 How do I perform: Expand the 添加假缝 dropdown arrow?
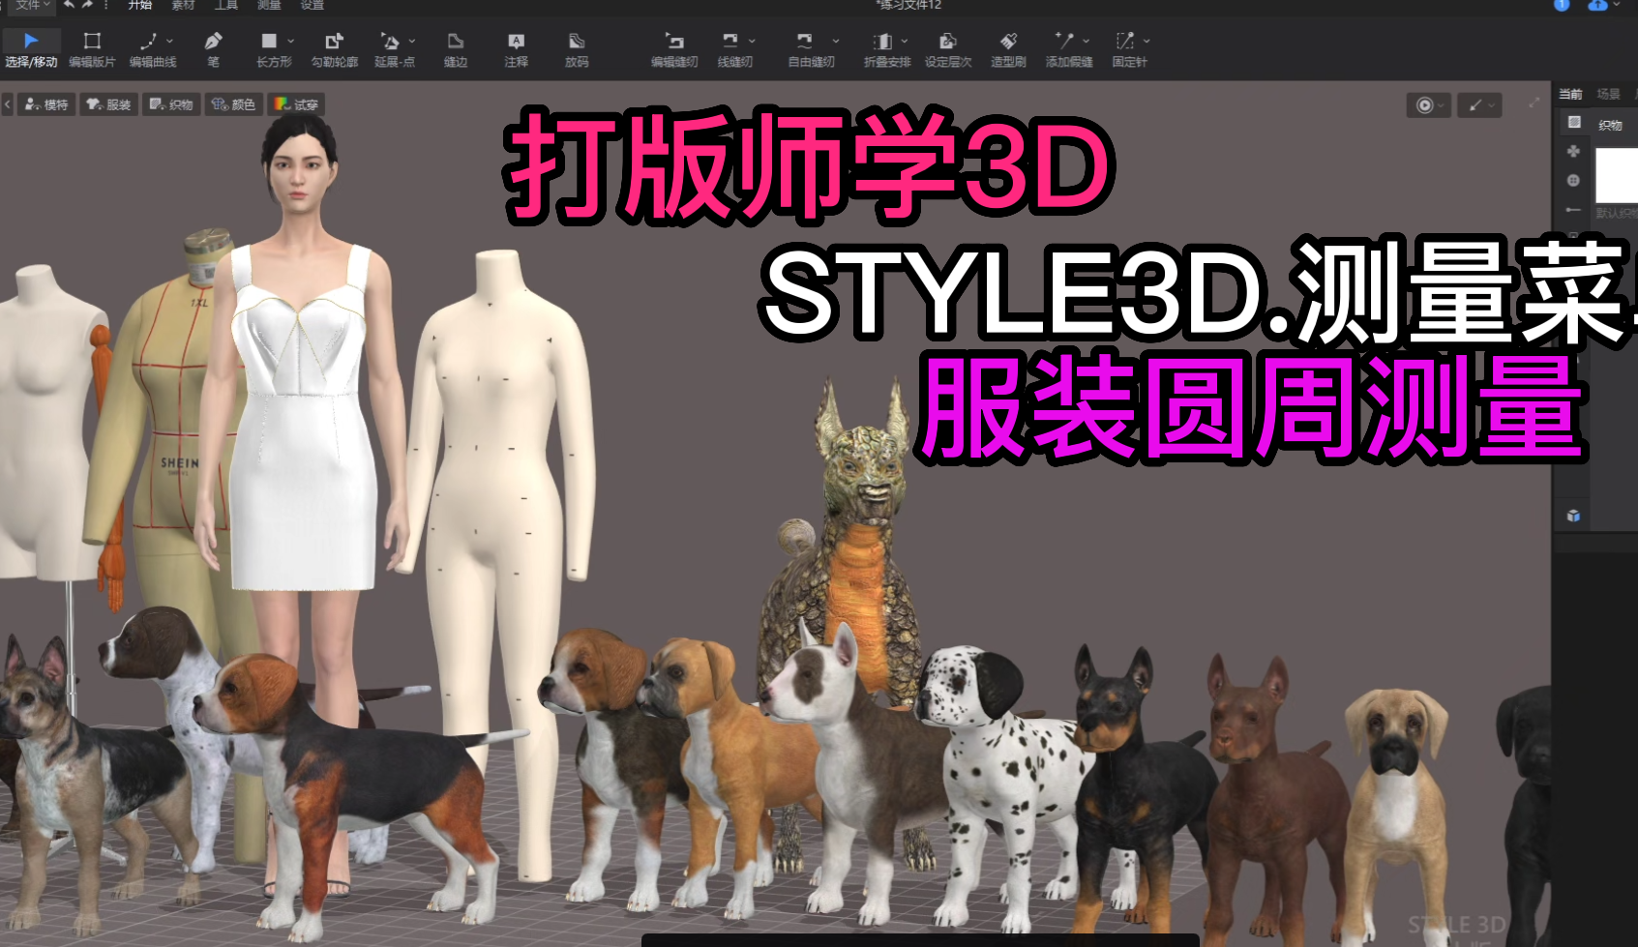click(1086, 41)
